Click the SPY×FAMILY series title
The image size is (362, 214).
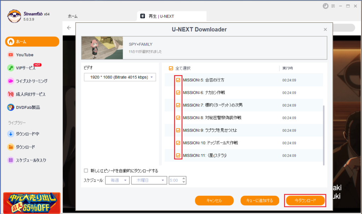coord(141,44)
